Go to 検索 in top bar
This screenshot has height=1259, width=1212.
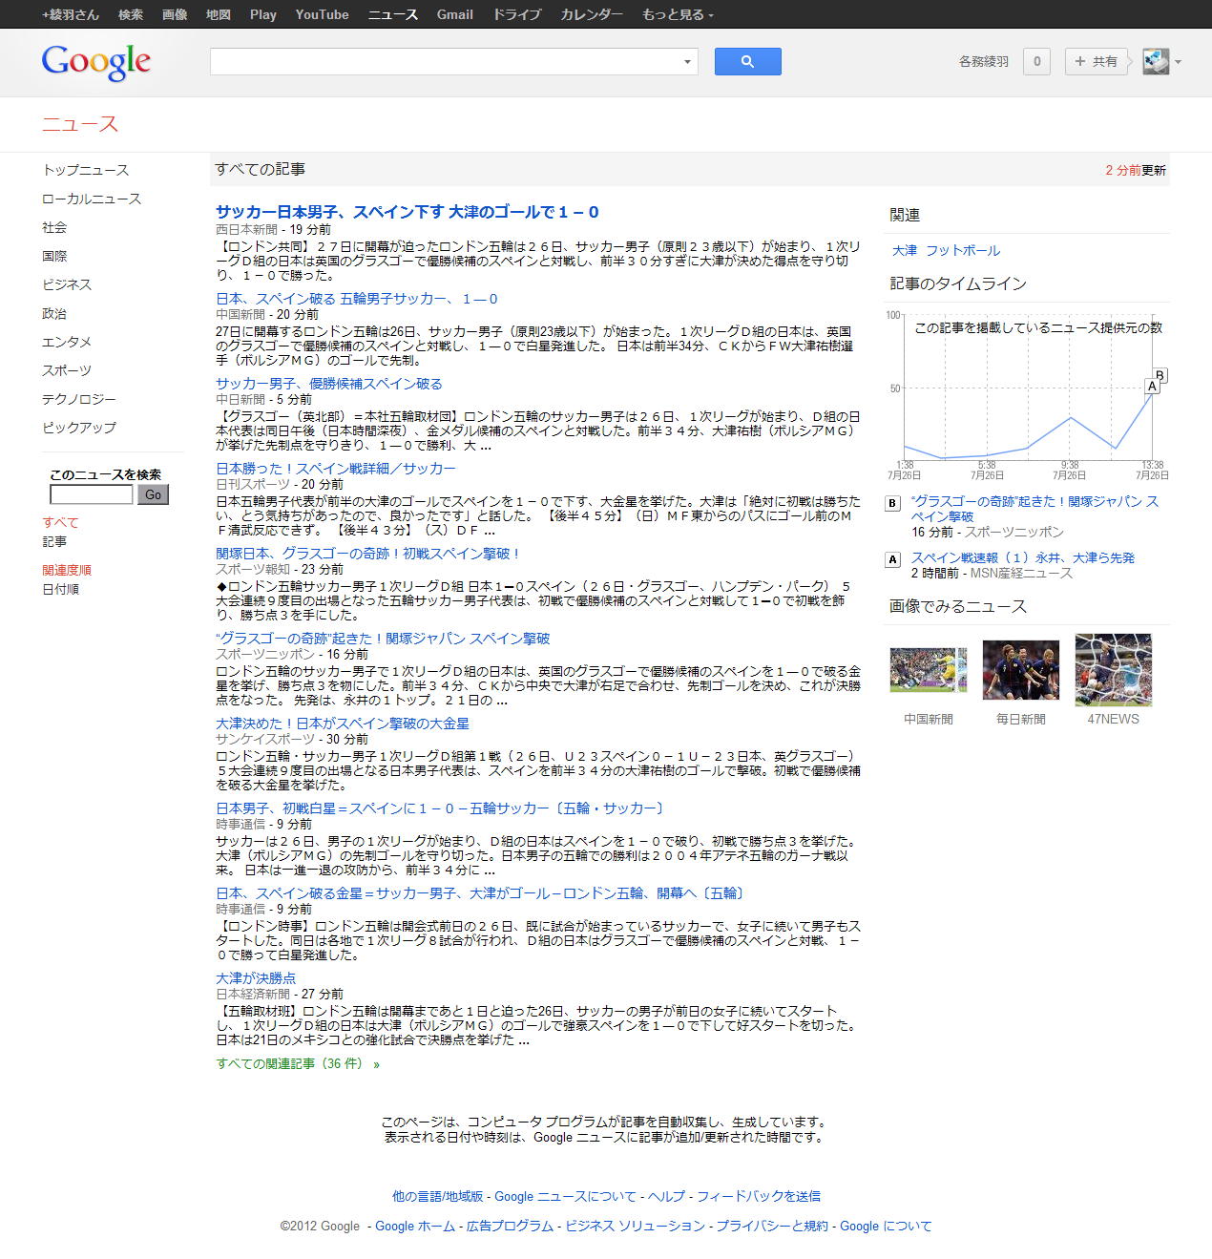[131, 14]
